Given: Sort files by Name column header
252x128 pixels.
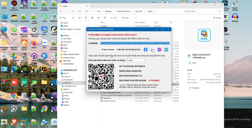Looking at the screenshot, I should coord(102,23).
